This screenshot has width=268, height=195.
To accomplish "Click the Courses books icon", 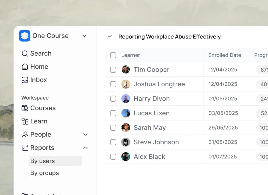I will click(25, 108).
